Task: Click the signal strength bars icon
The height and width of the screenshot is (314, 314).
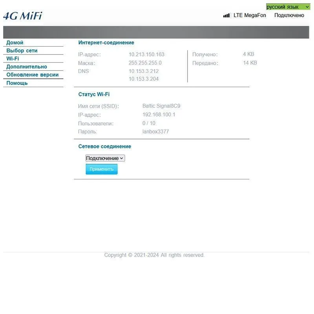Action: pyautogui.click(x=227, y=15)
